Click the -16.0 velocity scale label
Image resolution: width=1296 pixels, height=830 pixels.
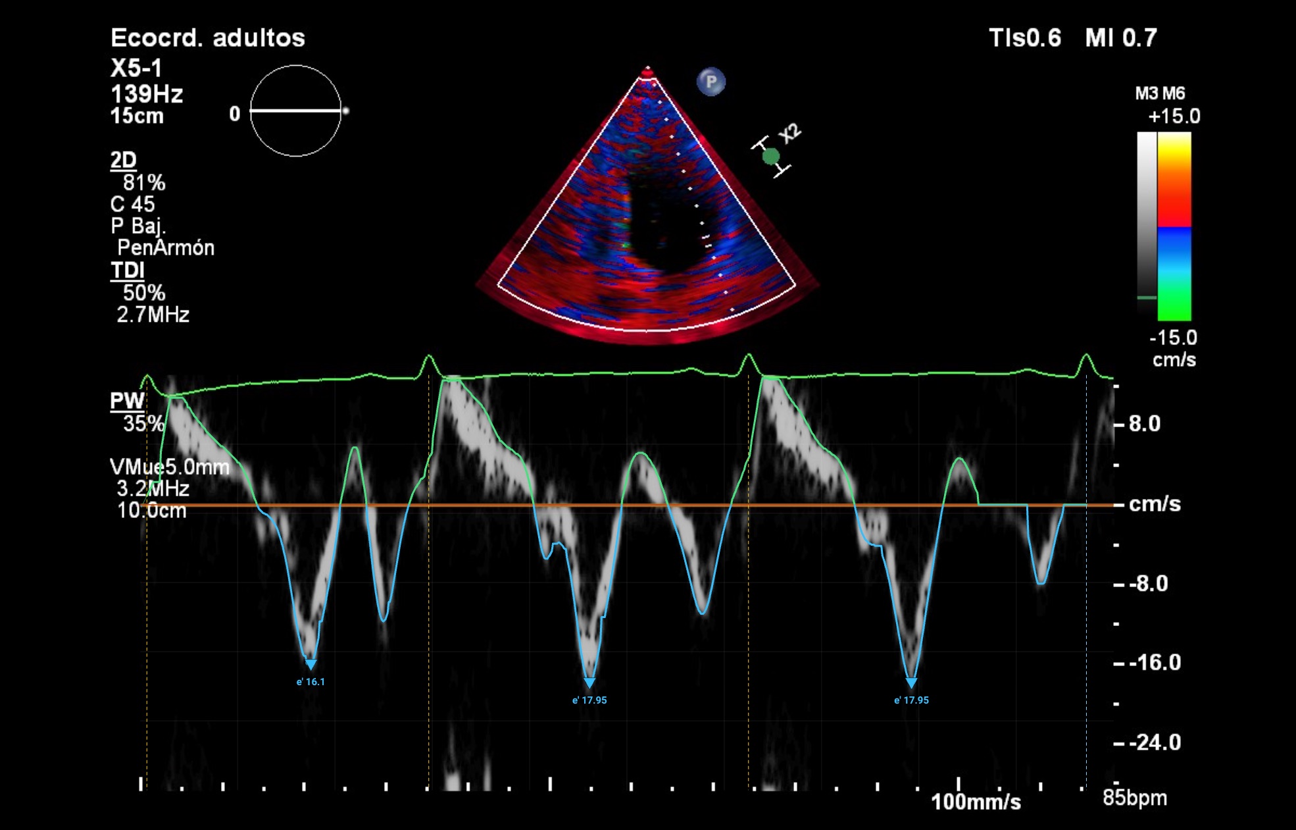tap(1155, 662)
